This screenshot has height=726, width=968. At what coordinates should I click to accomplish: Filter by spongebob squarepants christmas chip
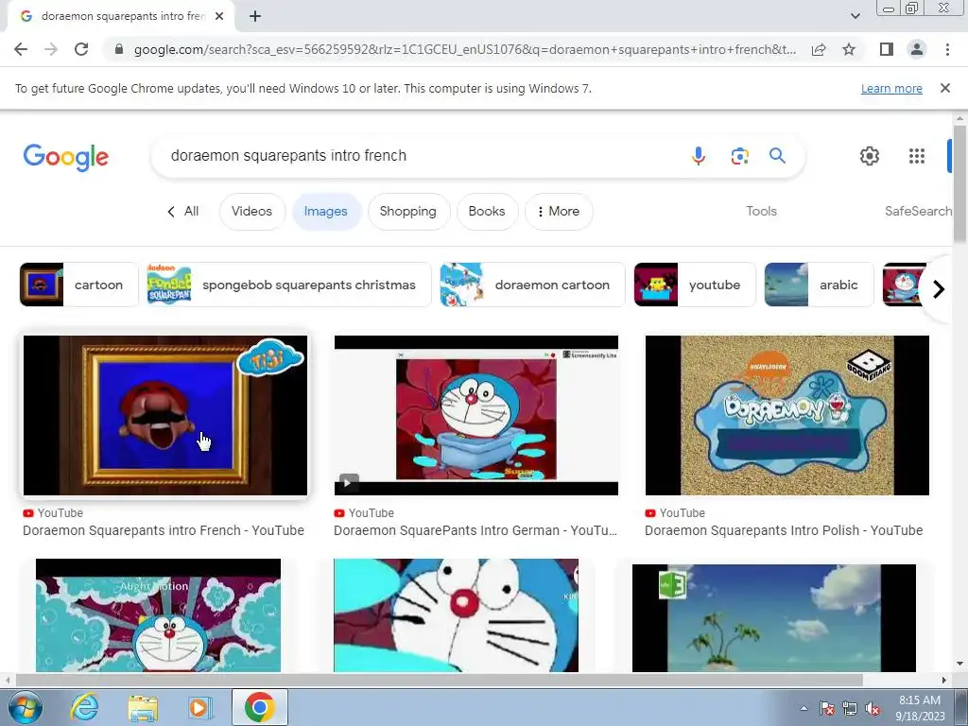(x=289, y=285)
